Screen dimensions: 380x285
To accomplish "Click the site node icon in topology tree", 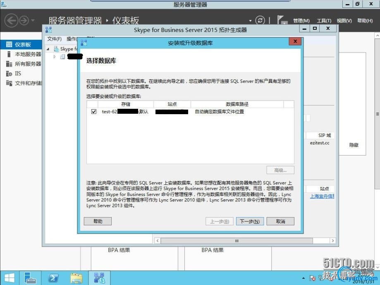I will coord(62,57).
